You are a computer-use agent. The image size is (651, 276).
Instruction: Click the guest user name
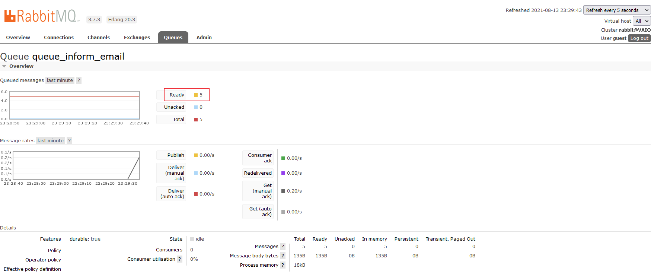click(x=620, y=38)
